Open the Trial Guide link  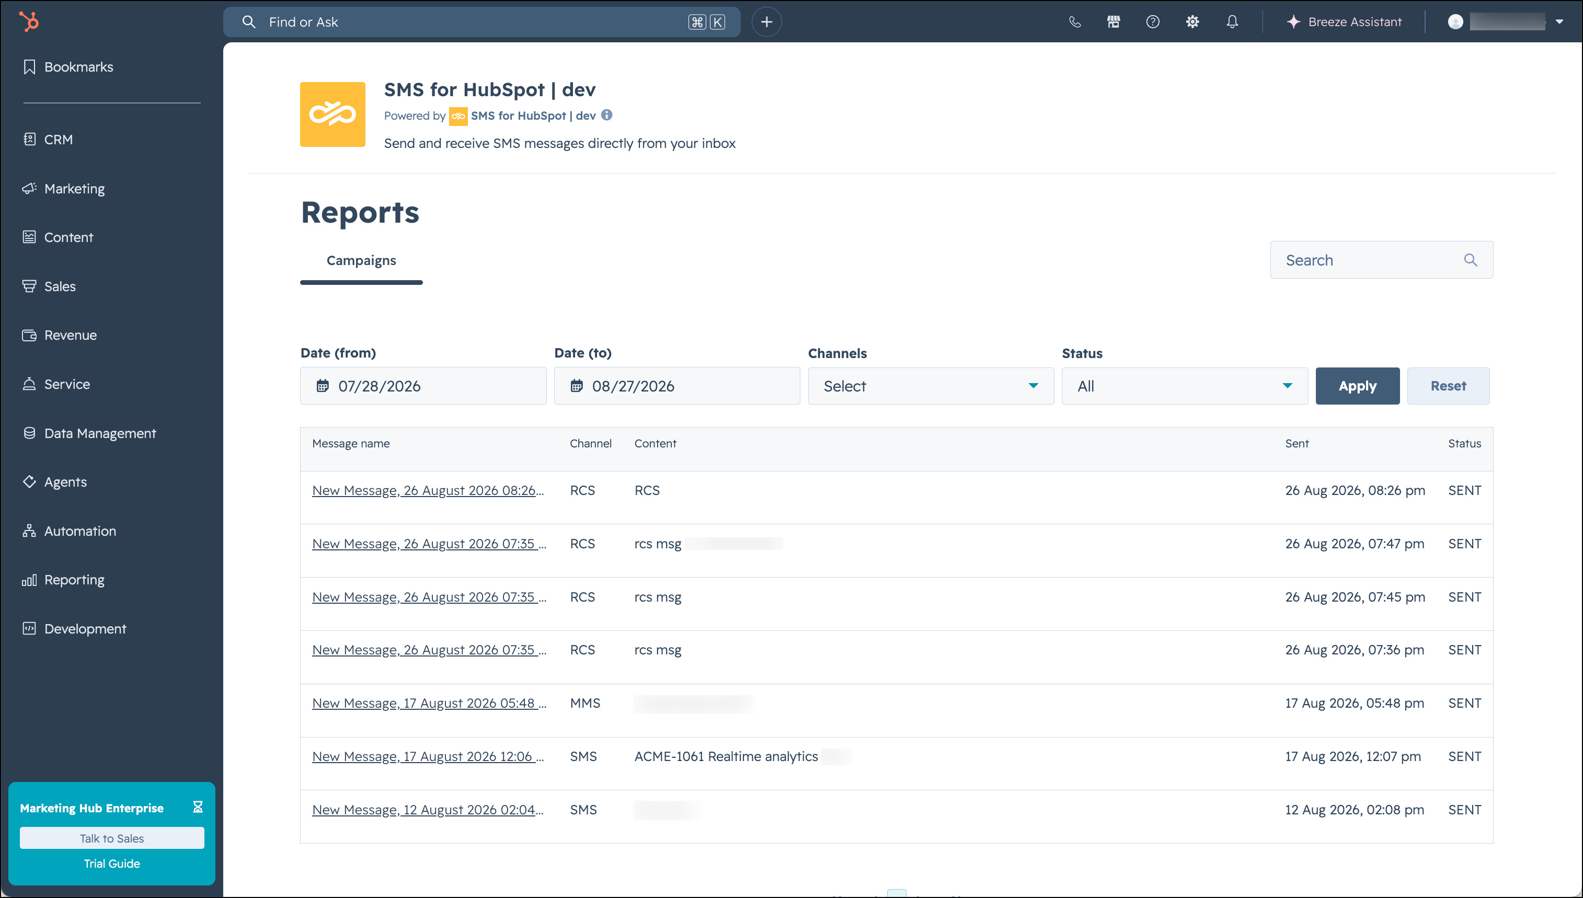tap(112, 864)
